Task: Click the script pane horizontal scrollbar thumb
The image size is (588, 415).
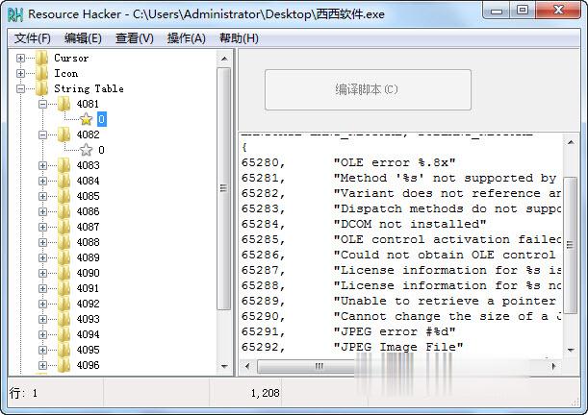Action: click(320, 366)
